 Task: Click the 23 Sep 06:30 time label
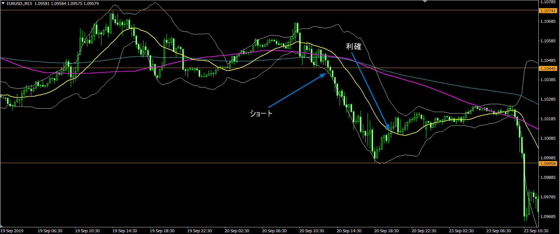point(499,231)
